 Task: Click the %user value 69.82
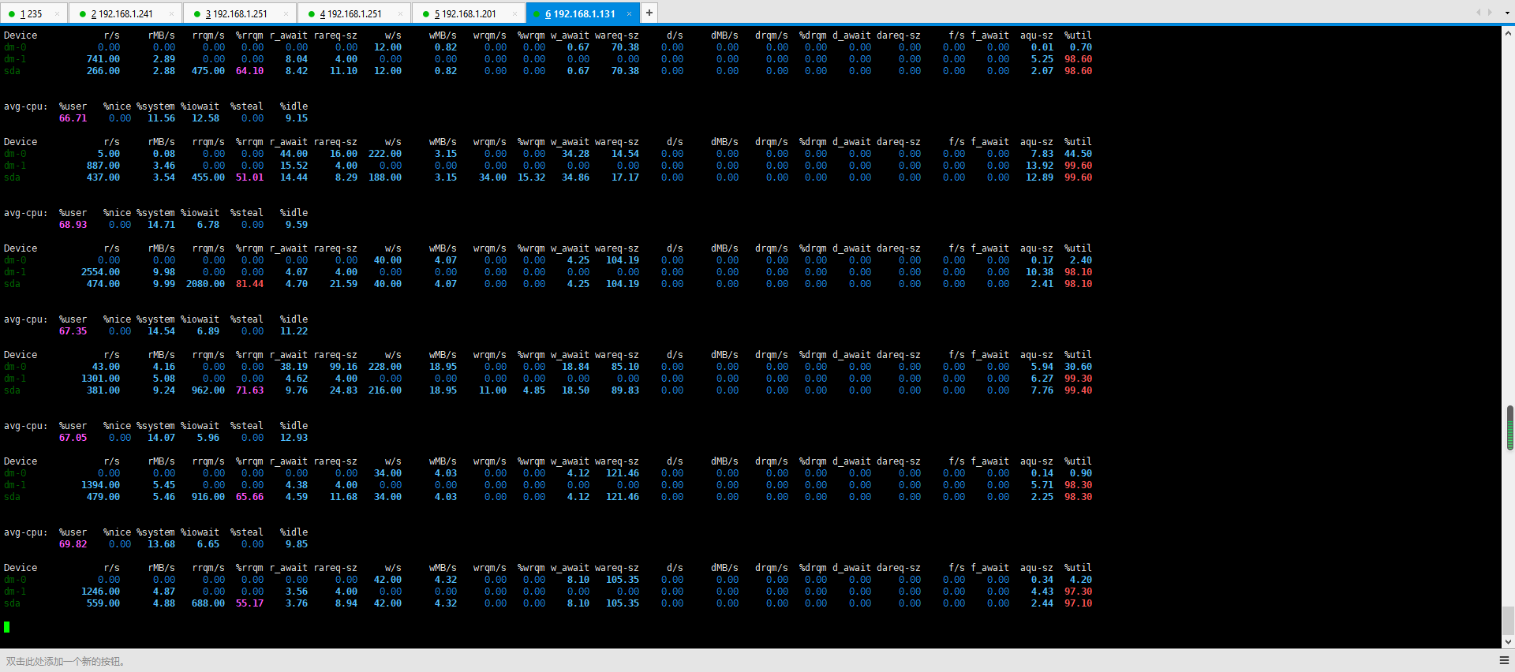[73, 544]
